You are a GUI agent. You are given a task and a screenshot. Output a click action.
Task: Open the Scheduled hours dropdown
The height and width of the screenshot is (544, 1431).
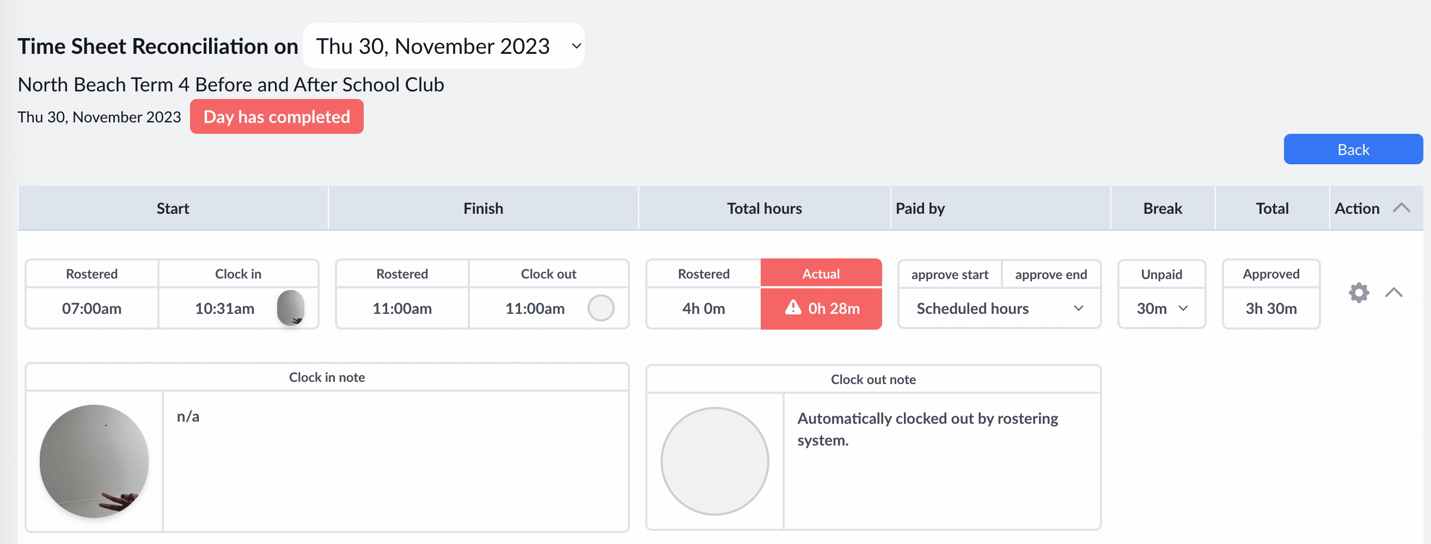point(999,308)
